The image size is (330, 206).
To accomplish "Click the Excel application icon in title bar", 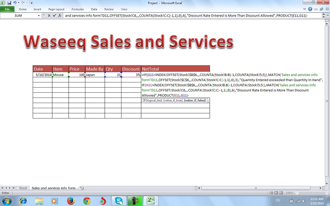I will click(2, 3).
